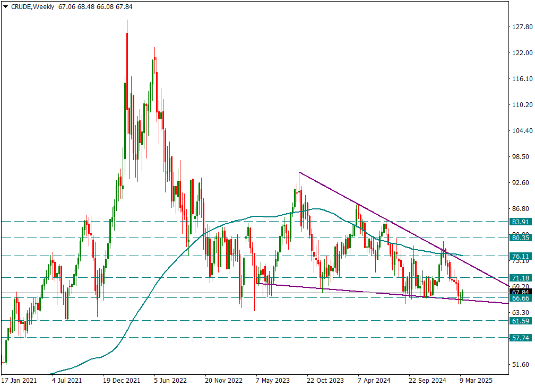
Task: Select the 66.66 horizontal level label
Action: (x=521, y=298)
